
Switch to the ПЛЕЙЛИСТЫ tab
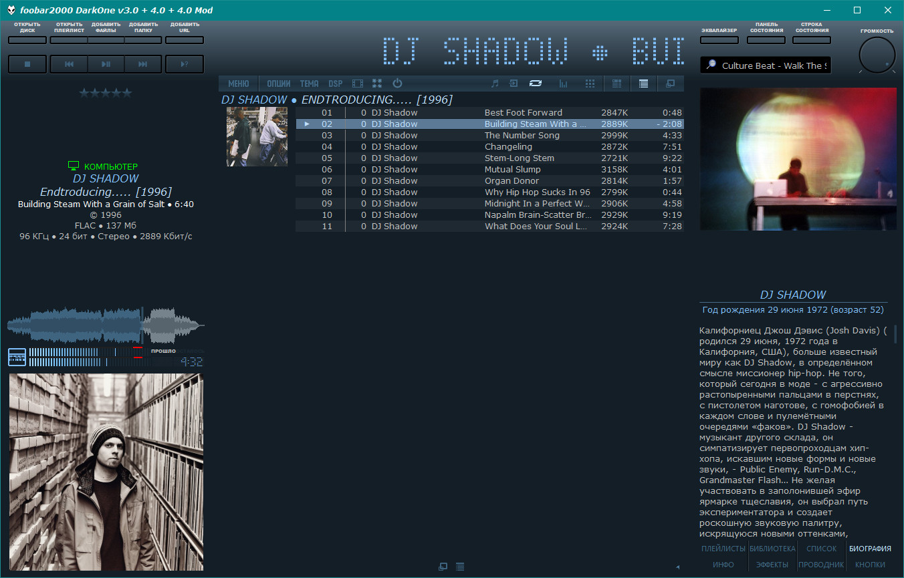723,549
